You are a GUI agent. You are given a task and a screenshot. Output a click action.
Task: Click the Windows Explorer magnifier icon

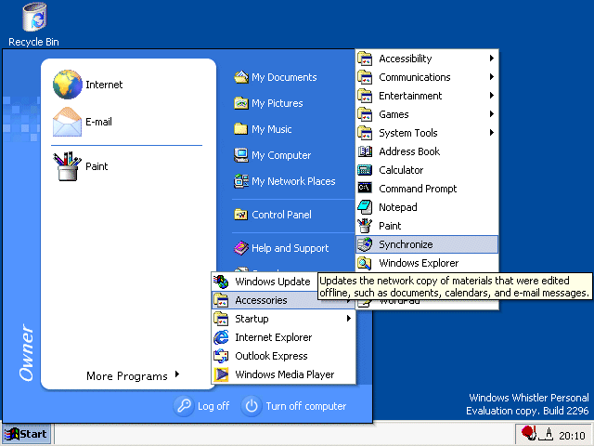[x=365, y=263]
